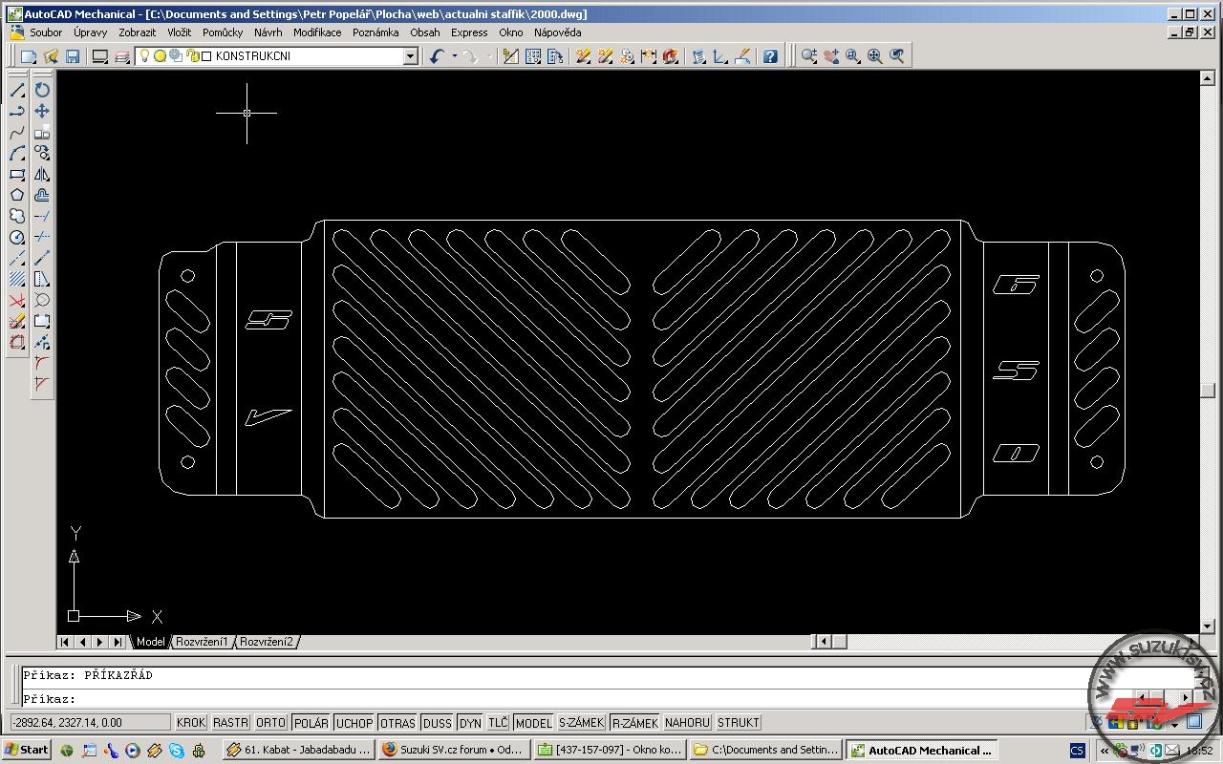Select the Rotate tool
Image resolution: width=1223 pixels, height=764 pixels.
click(x=42, y=90)
